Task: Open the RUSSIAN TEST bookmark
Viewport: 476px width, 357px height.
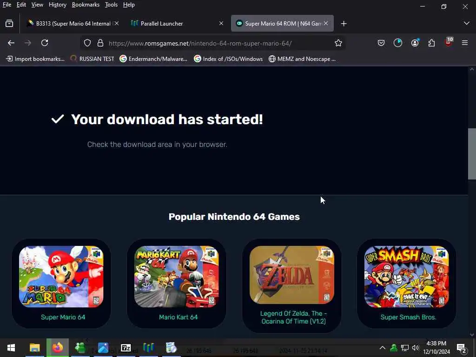Action: [x=93, y=59]
